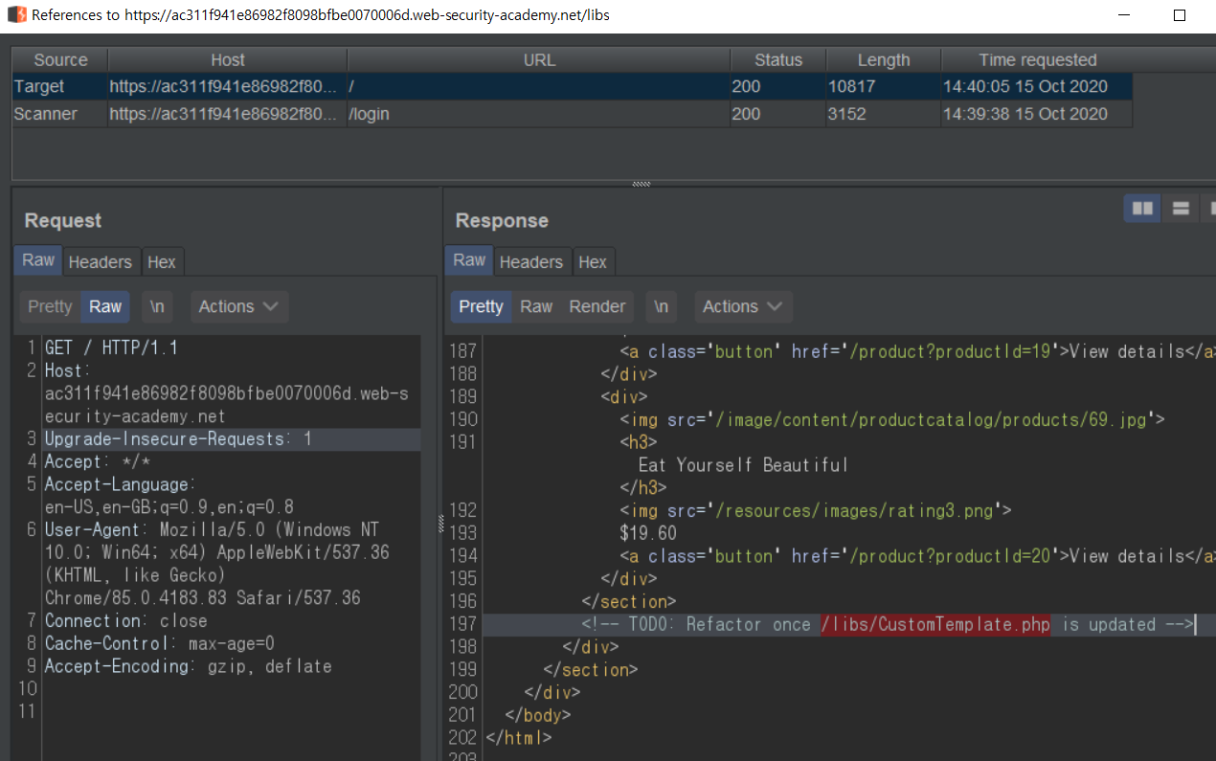This screenshot has width=1216, height=761.
Task: Sort table by Time requested column
Action: pyautogui.click(x=1037, y=59)
